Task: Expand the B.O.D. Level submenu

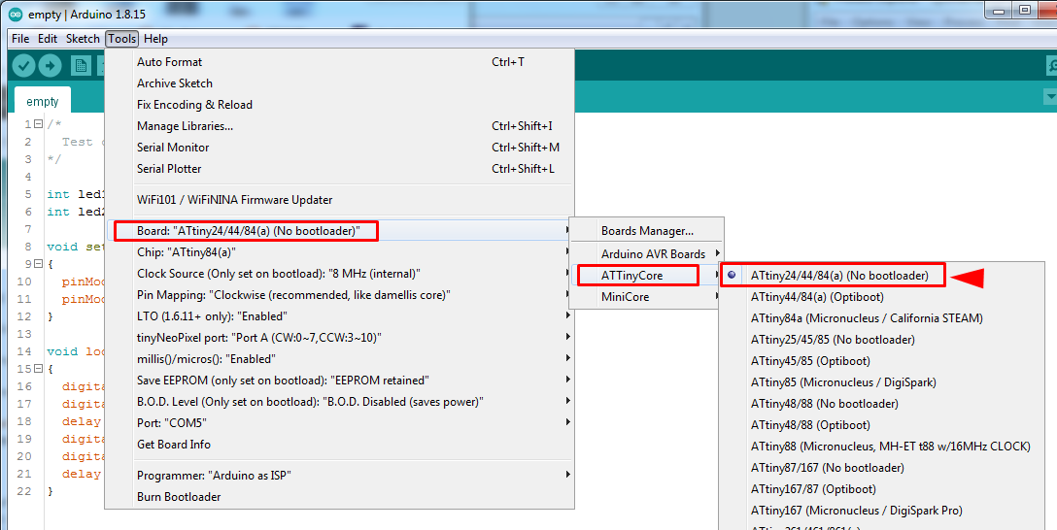Action: [x=339, y=402]
